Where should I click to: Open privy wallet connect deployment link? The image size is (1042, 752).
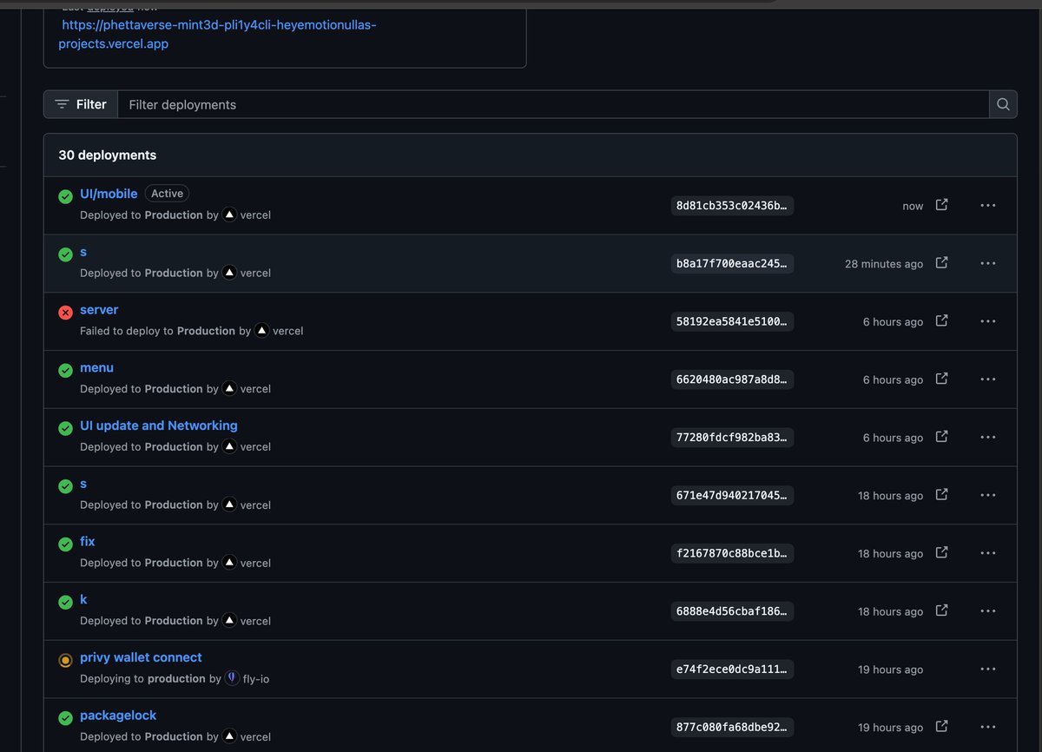click(141, 657)
